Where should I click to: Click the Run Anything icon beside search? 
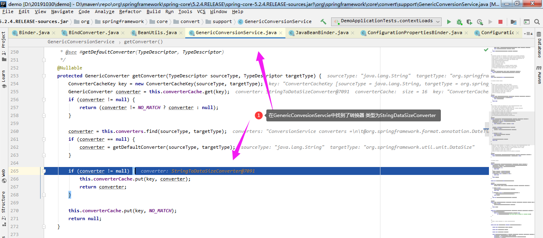[x=527, y=22]
